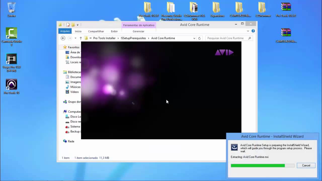Open the Vídeos library
322x181 pixels.
click(72, 92)
